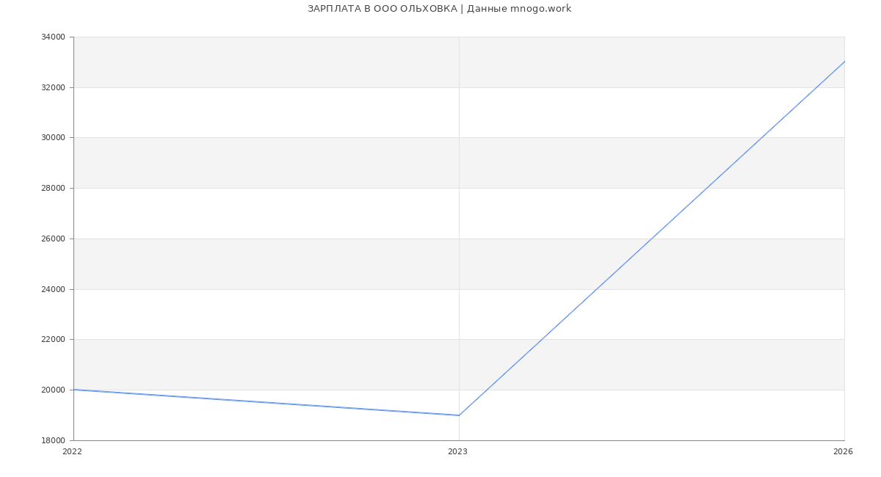Click the rising line segment between 2023 and 2026
881x477 pixels.
pos(652,238)
